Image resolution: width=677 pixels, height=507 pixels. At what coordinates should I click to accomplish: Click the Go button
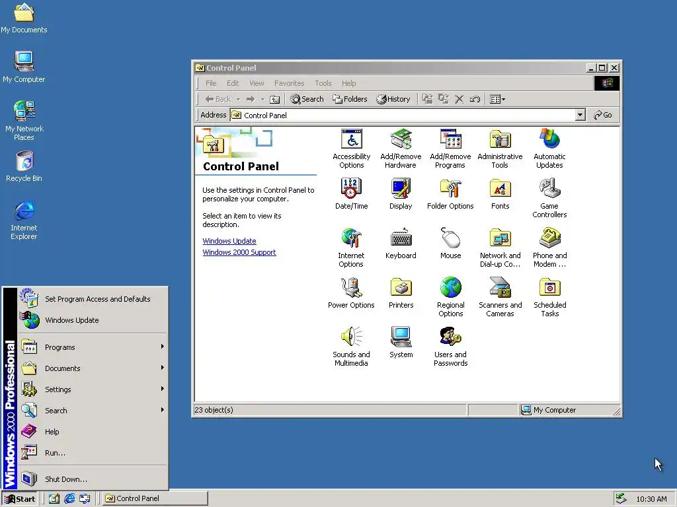coord(603,115)
